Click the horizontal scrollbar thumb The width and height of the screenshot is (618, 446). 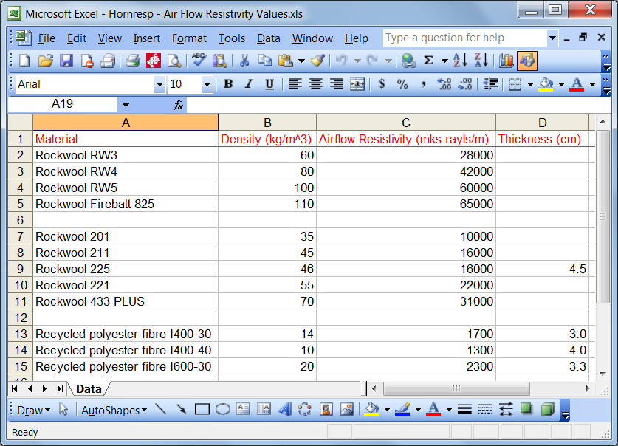pyautogui.click(x=456, y=389)
